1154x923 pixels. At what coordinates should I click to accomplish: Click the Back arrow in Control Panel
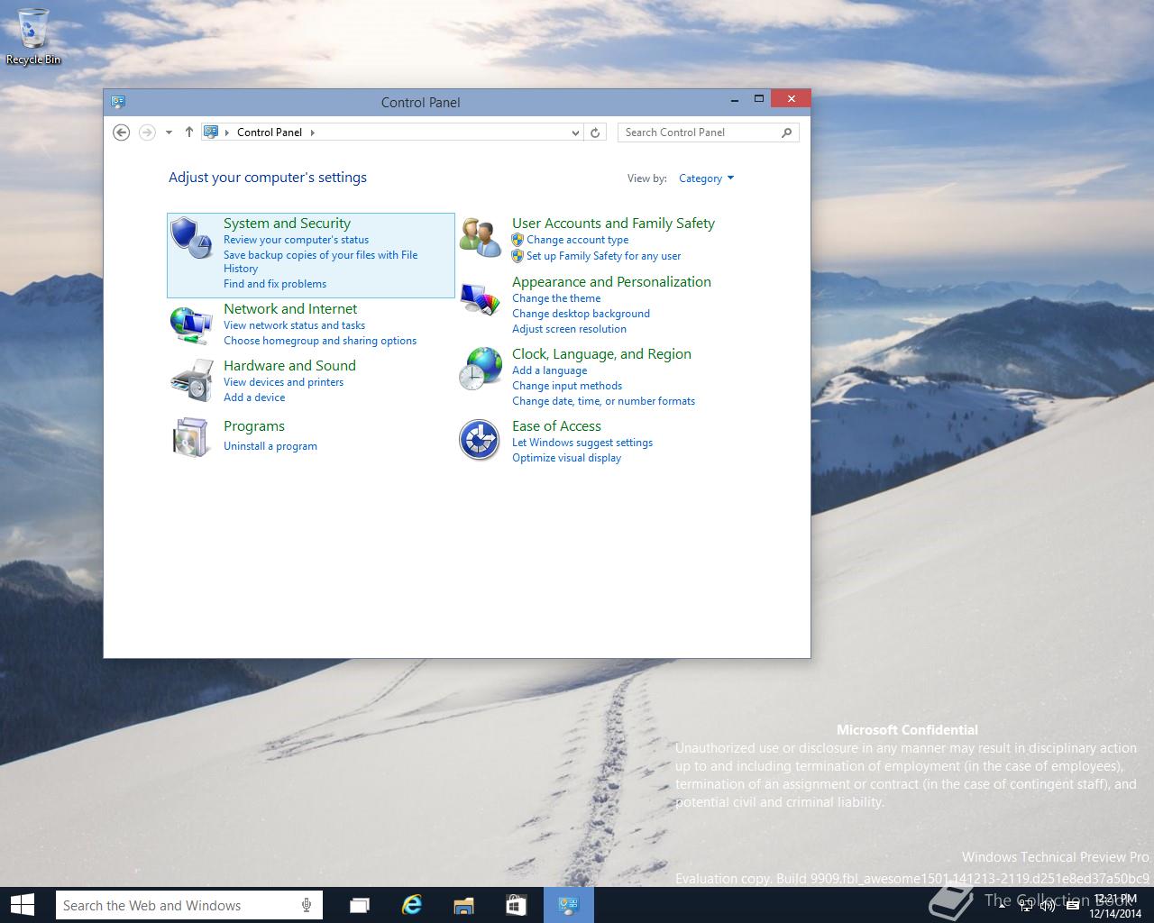coord(121,133)
